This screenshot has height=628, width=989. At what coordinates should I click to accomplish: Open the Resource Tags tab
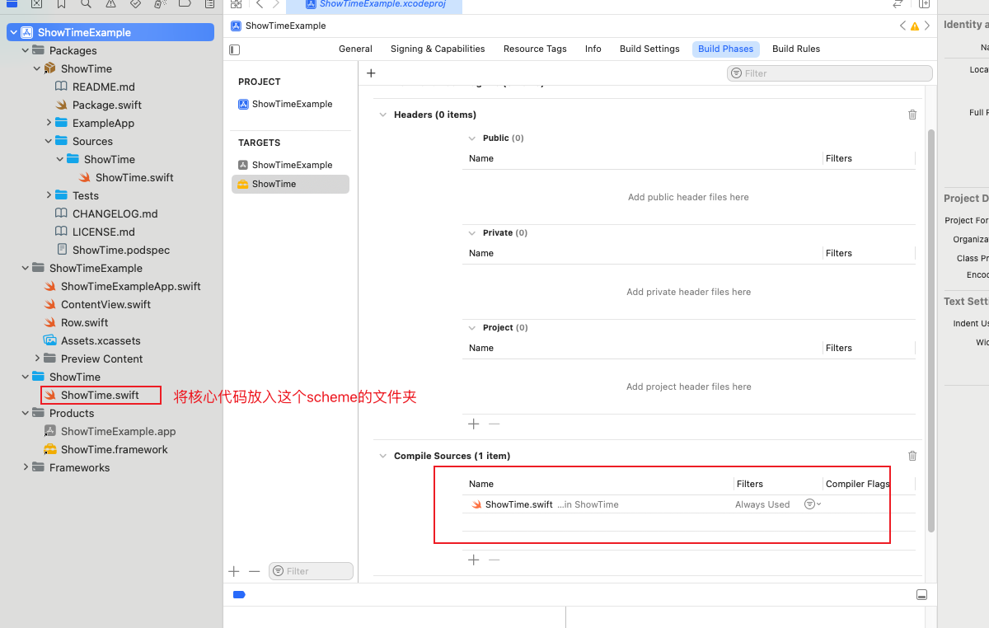535,49
